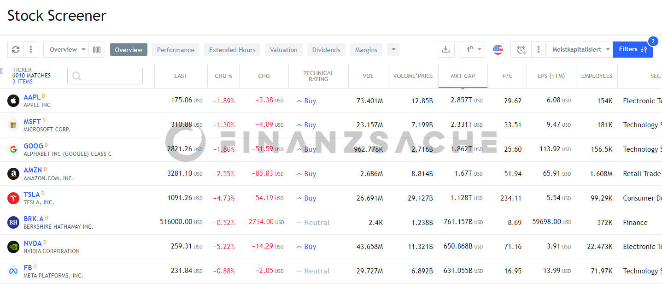This screenshot has height=284, width=662.
Task: Open three-dot menu next to alert icon
Action: [538, 50]
